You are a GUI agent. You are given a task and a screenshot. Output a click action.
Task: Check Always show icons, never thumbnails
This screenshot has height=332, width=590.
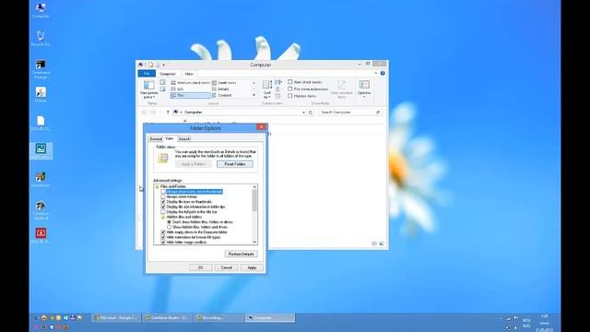(x=163, y=192)
